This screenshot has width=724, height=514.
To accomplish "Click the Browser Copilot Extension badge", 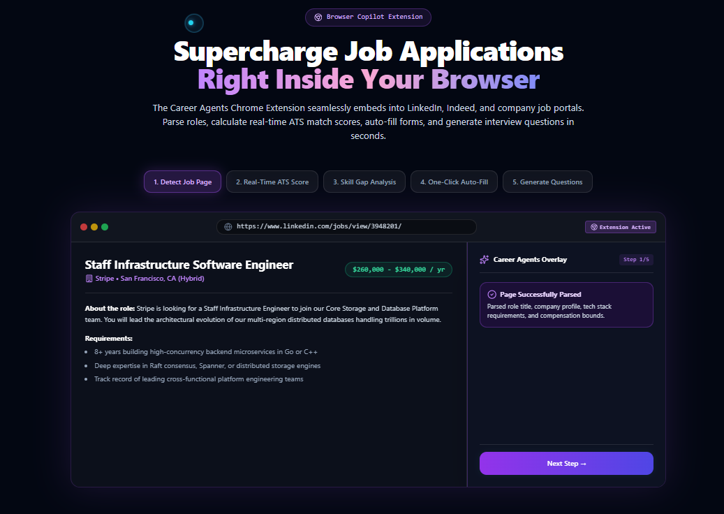I will [x=368, y=17].
